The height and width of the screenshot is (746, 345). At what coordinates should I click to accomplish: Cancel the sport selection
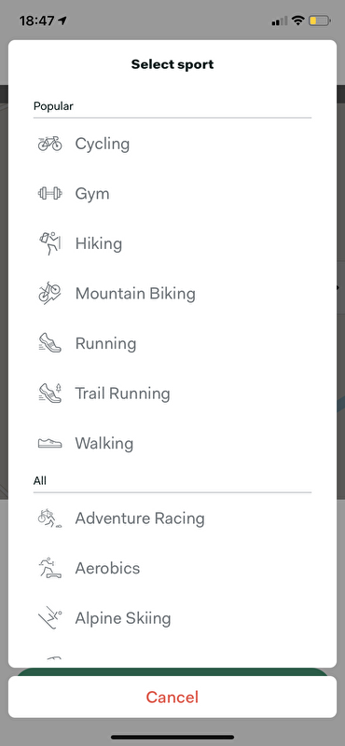pyautogui.click(x=172, y=697)
